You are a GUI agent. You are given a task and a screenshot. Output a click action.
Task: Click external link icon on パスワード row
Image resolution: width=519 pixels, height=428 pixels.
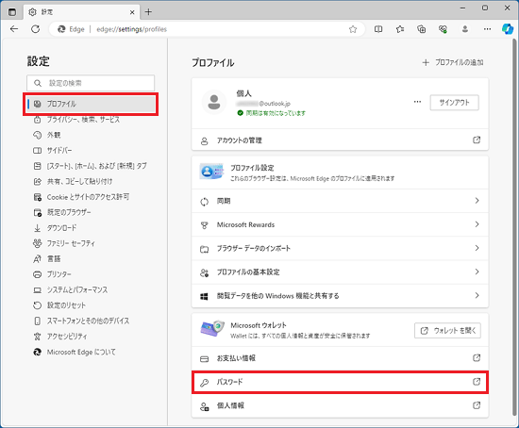pos(477,382)
